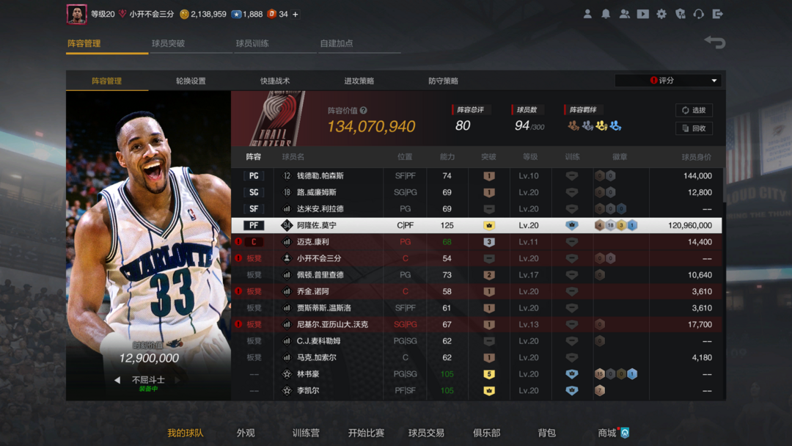The image size is (792, 446).
Task: Click the user avatar portrait
Action: [76, 14]
